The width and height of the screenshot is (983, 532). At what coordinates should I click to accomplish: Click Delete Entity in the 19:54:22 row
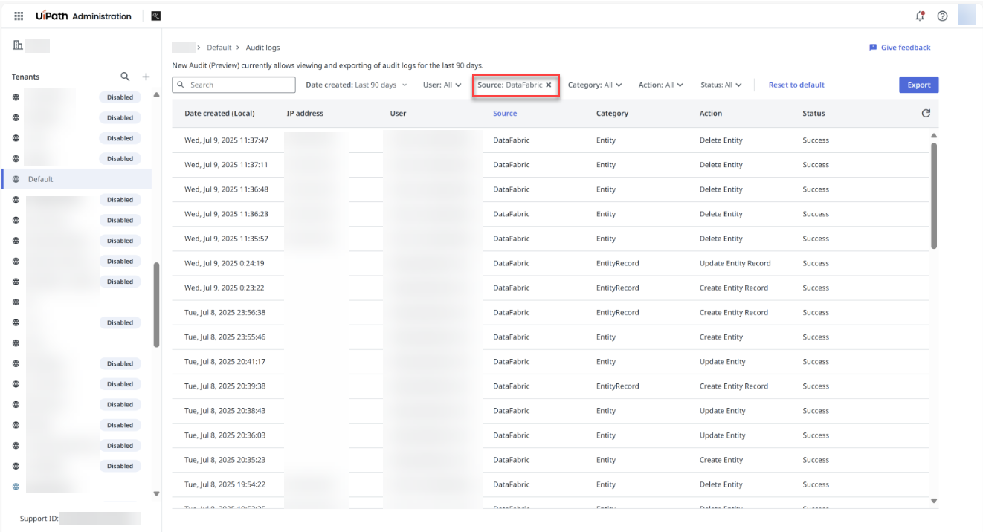click(721, 484)
